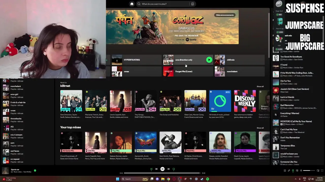
Task: Play Too Good At Goodbyes from queue
Action: point(297,58)
